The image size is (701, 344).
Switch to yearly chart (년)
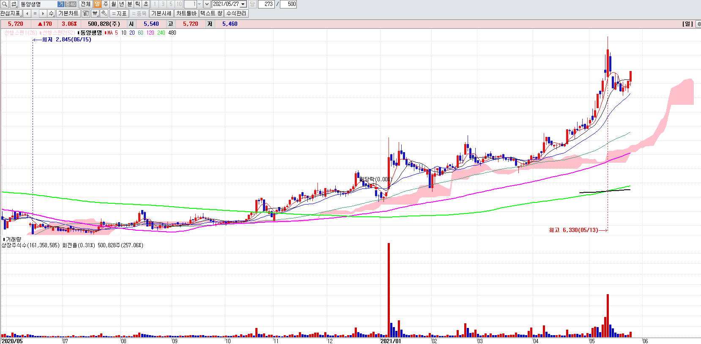[122, 4]
